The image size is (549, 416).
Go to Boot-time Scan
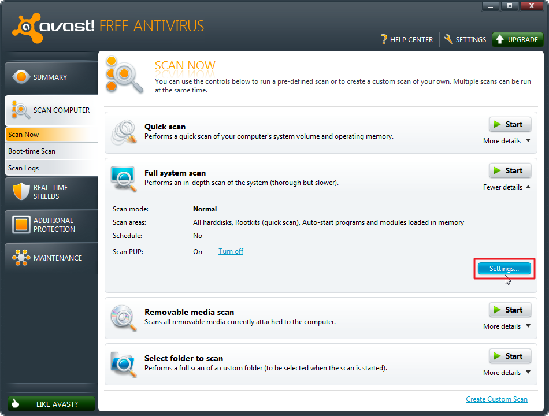point(51,151)
